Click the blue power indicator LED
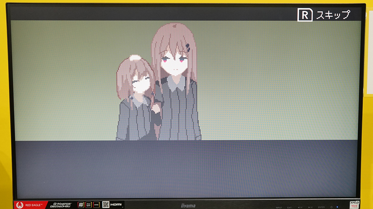Image resolution: width=373 pixels, height=209 pixels. [337, 207]
